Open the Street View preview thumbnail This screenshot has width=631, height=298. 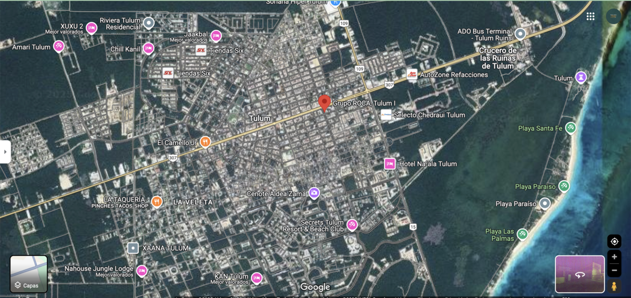click(579, 274)
